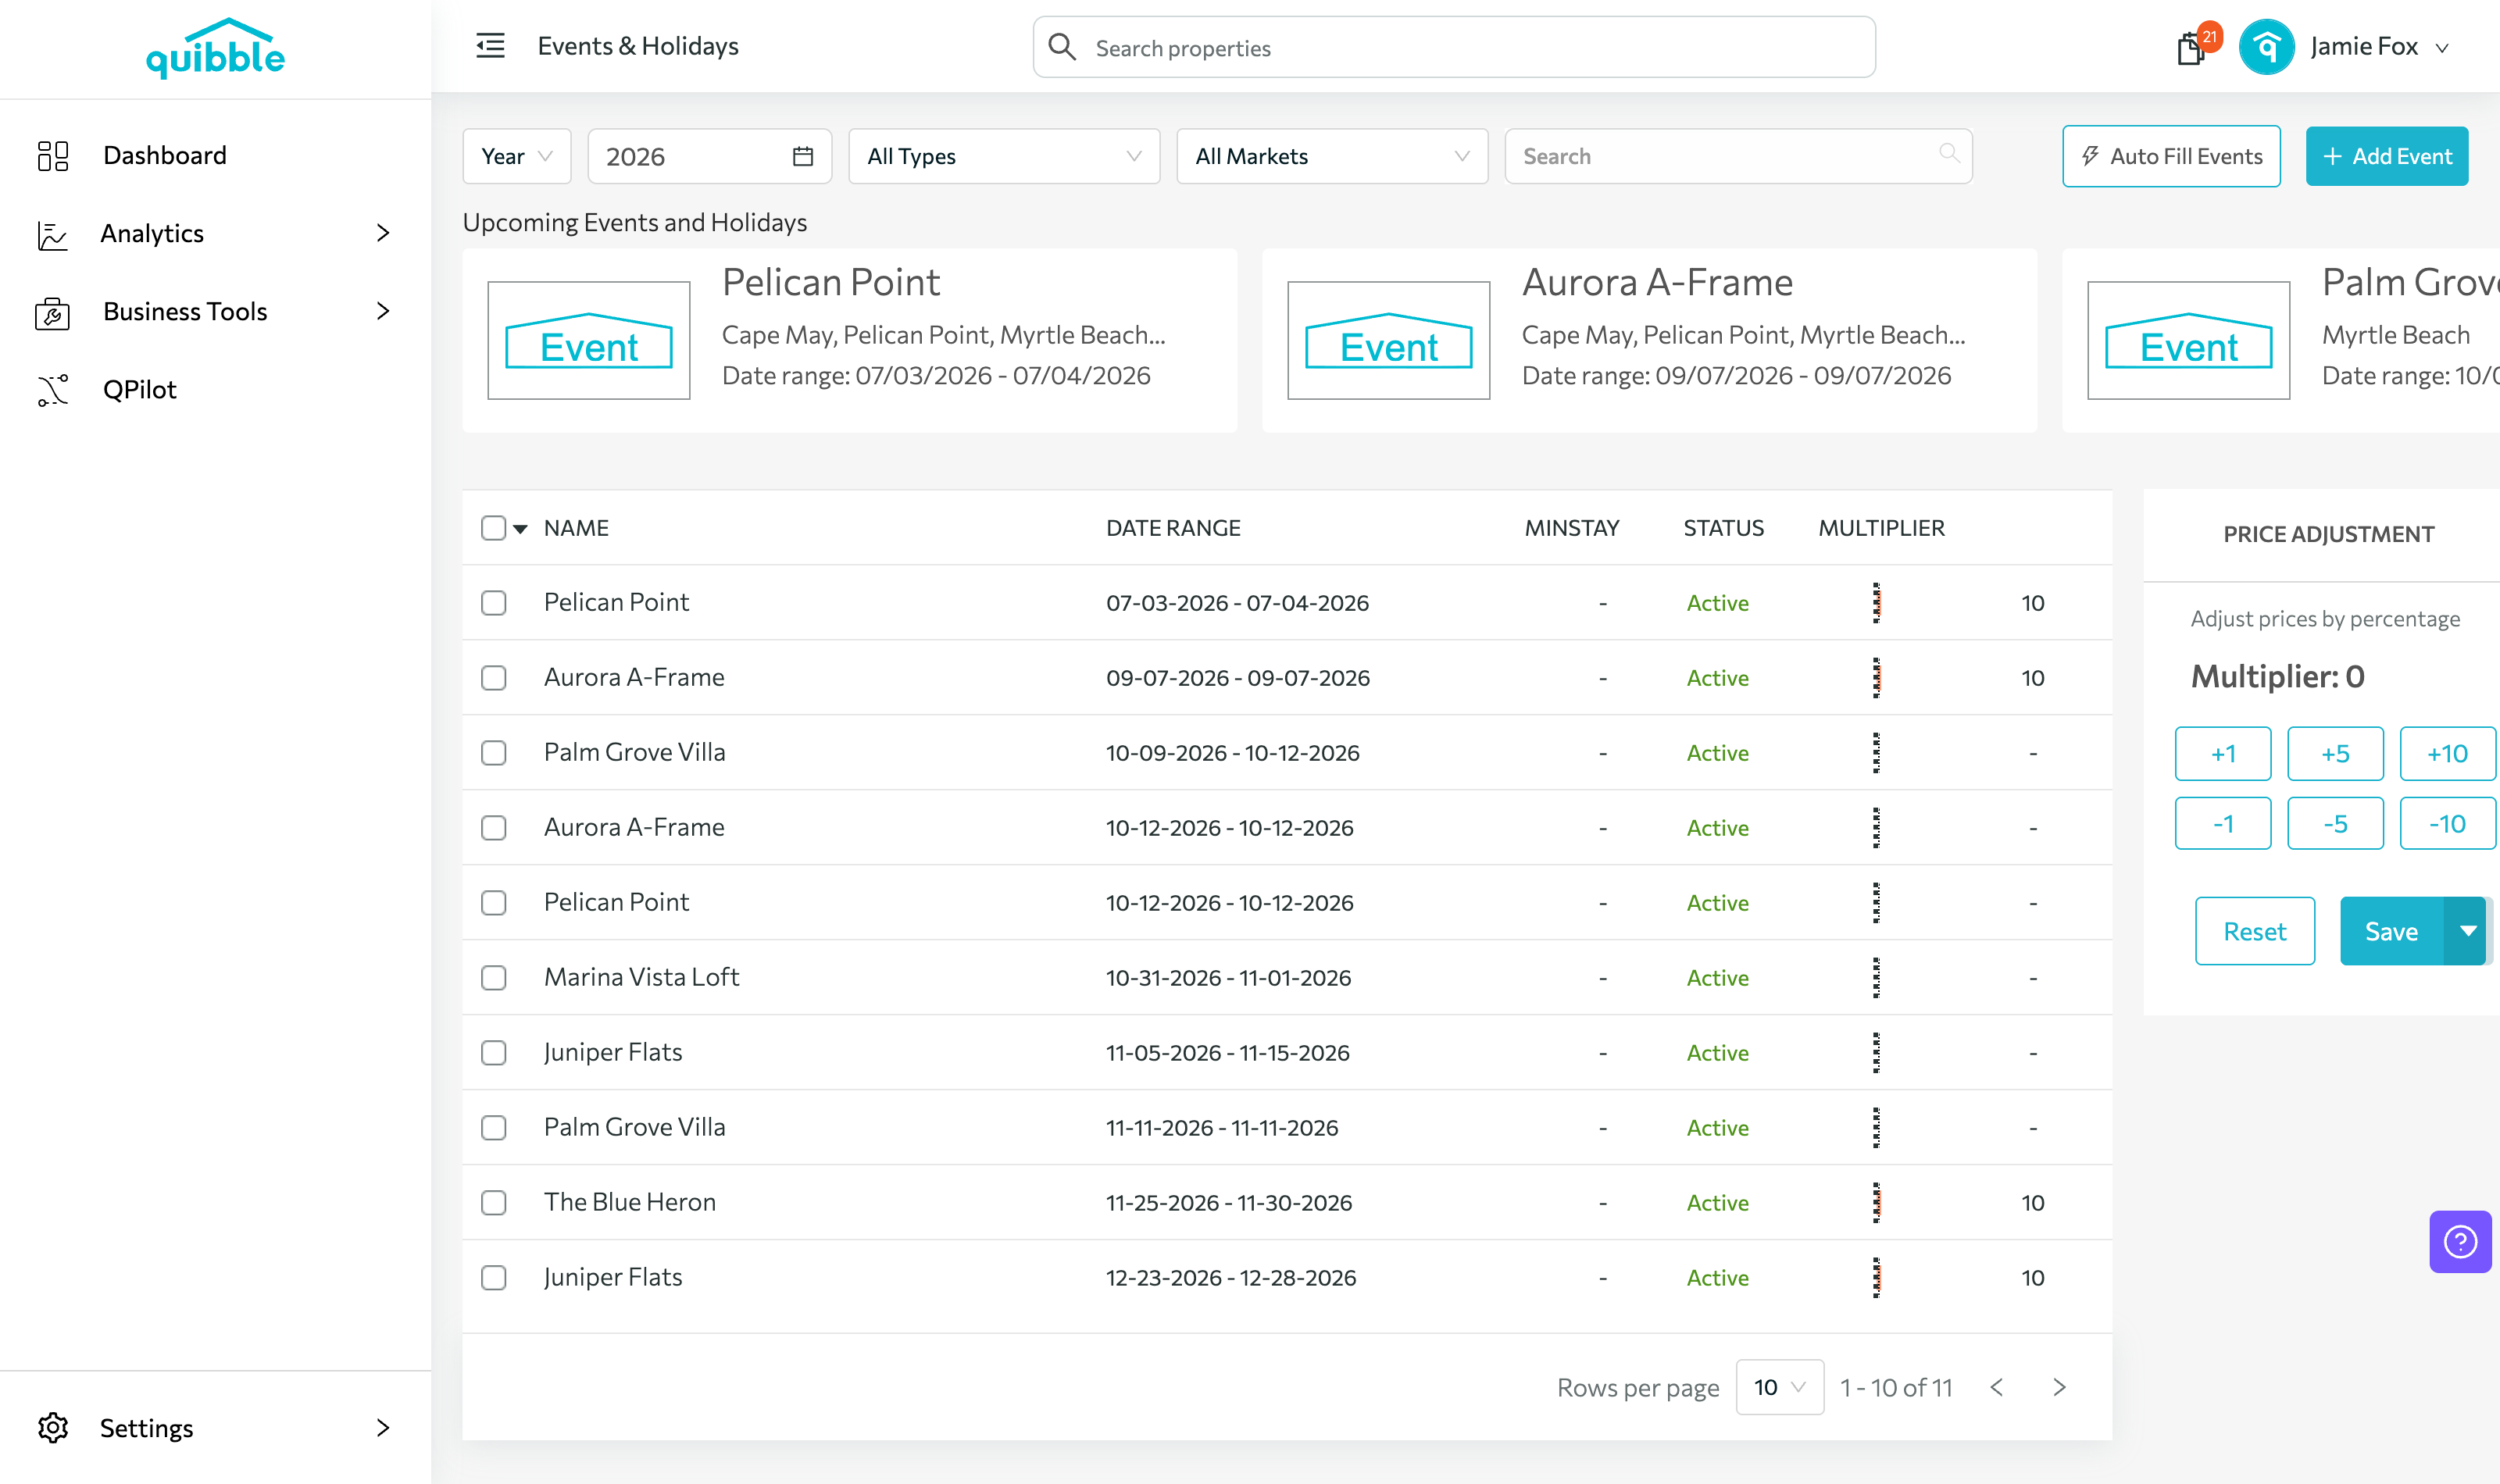The height and width of the screenshot is (1484, 2500).
Task: Open QPilot via its sidebar icon
Action: click(52, 390)
